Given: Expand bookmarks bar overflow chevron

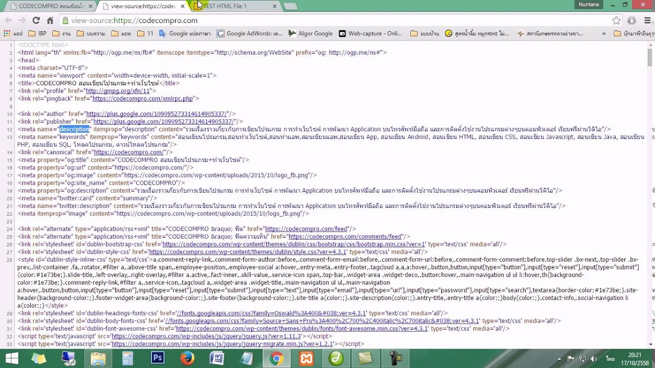Looking at the screenshot, I should 604,33.
